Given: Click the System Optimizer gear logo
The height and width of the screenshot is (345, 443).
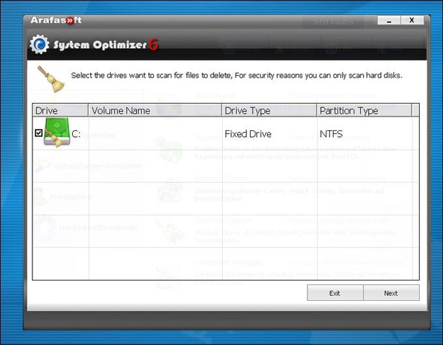Looking at the screenshot, I should (x=39, y=44).
